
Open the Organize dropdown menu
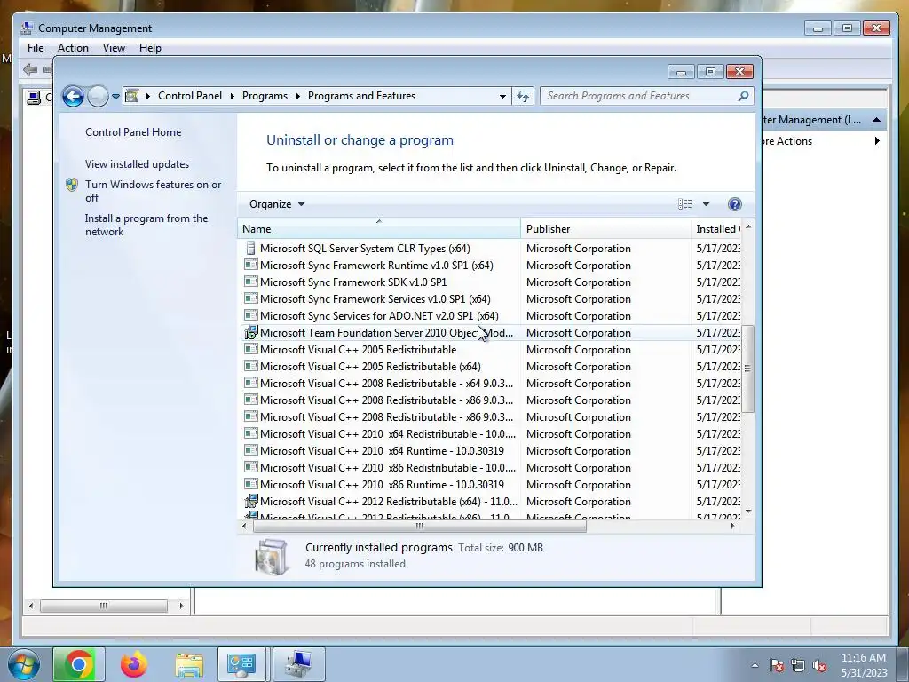coord(277,204)
